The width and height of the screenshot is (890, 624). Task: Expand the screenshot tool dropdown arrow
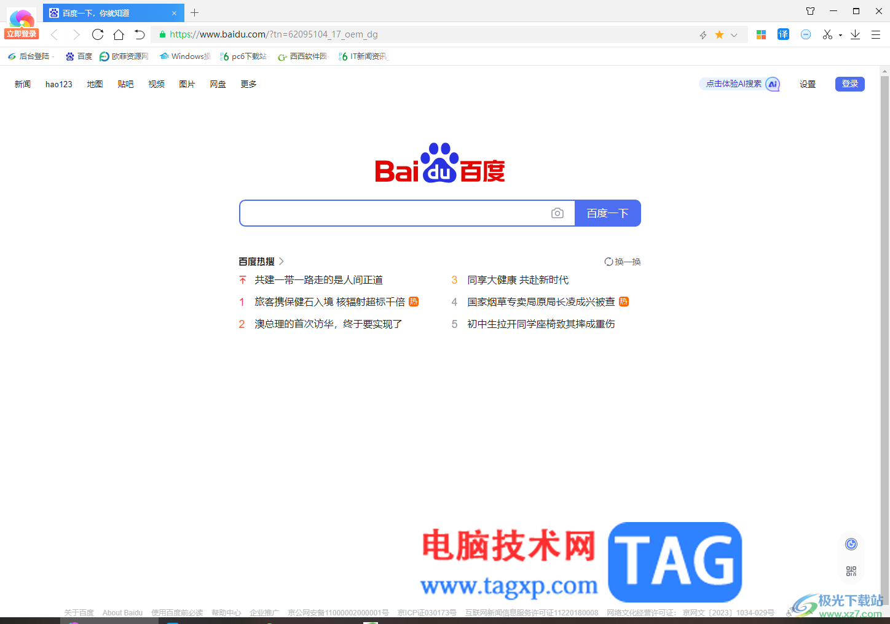click(x=840, y=35)
